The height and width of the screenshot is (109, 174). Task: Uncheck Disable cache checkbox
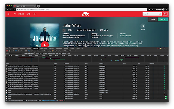pyautogui.click(x=52, y=51)
